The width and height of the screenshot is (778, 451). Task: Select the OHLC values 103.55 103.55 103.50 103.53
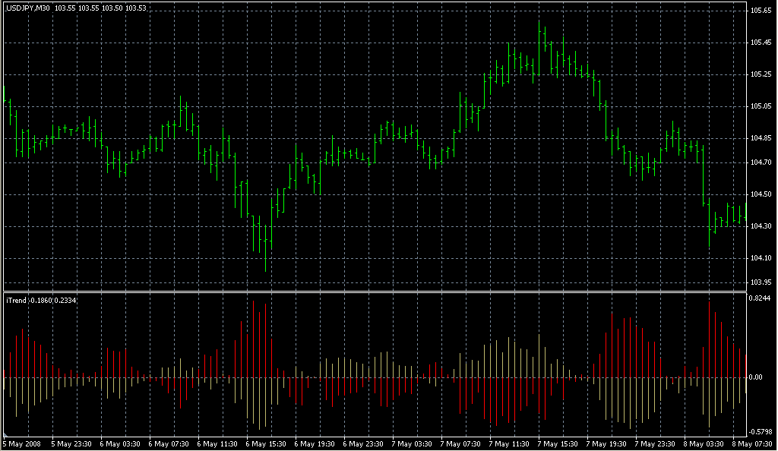click(101, 8)
